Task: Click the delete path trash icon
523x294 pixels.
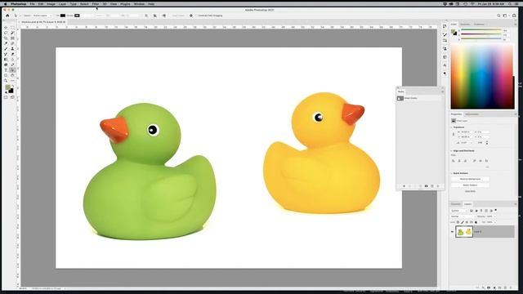Action: [438, 186]
